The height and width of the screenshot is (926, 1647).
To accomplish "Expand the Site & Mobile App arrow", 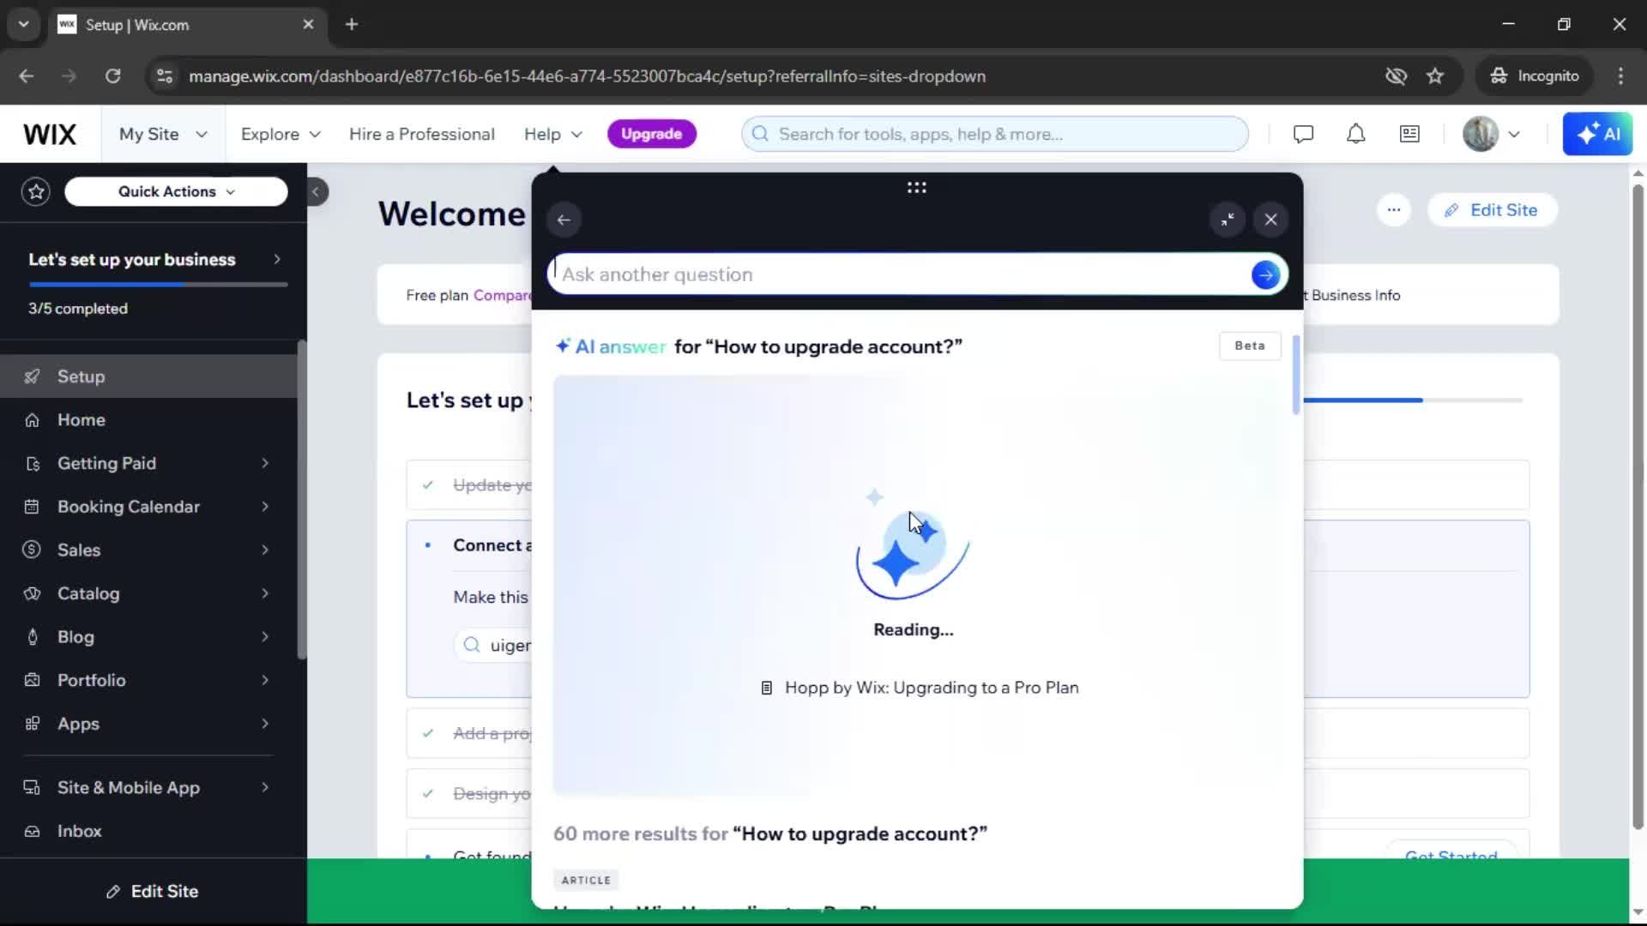I will [265, 788].
